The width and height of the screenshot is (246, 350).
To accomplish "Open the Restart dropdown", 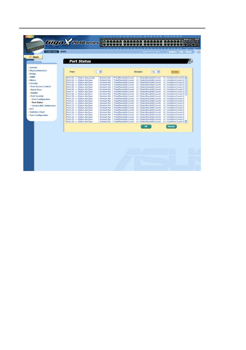I will click(156, 72).
